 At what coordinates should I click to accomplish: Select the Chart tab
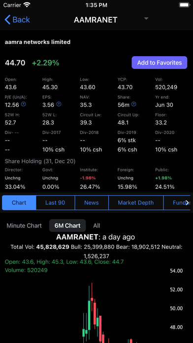coord(19,203)
